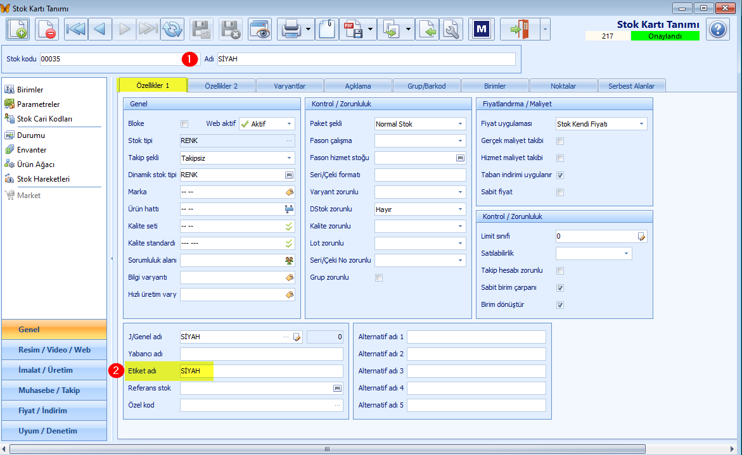Cancel save with the floppy X icon
Screen dimensions: 742x455
click(231, 29)
